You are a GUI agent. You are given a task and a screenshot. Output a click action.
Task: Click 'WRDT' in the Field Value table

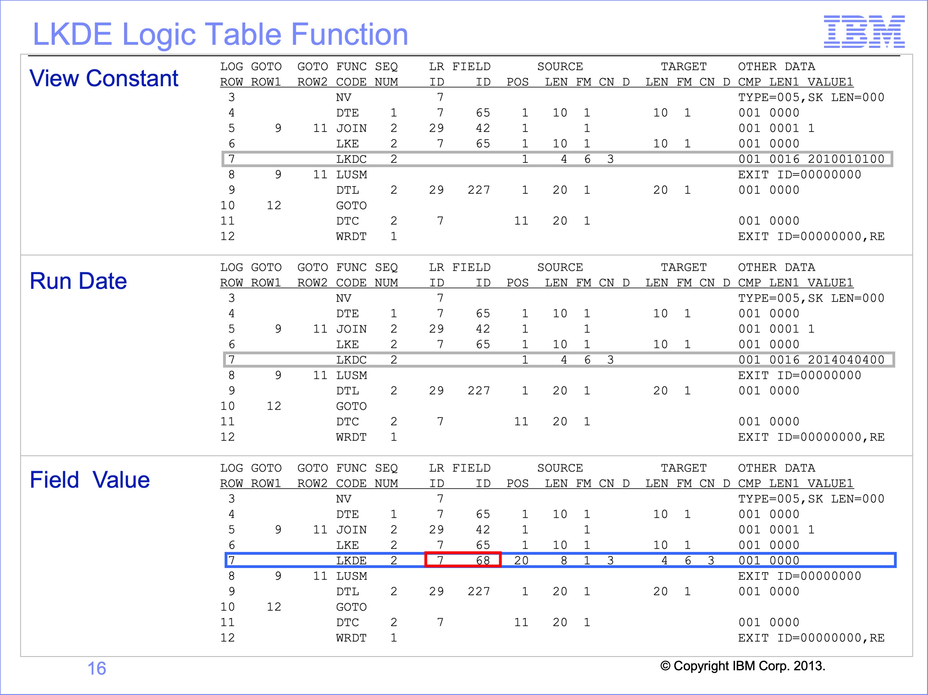tap(351, 638)
